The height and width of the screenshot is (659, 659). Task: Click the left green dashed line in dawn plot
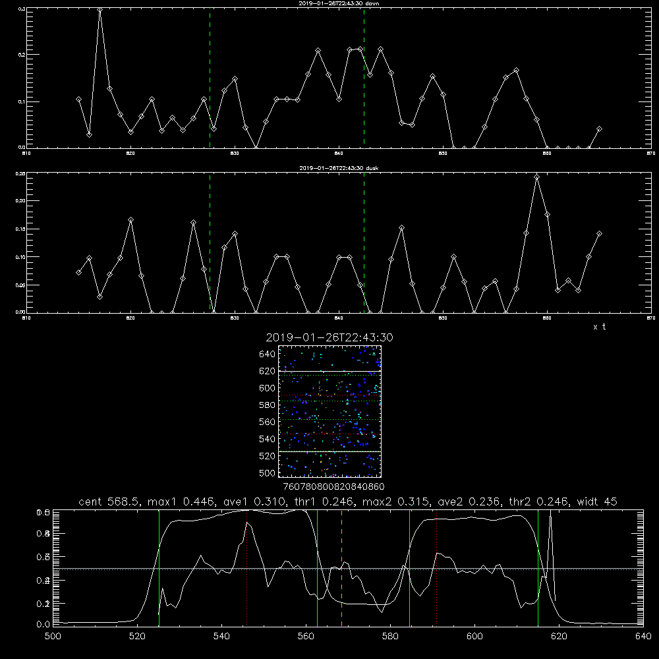pos(210,78)
